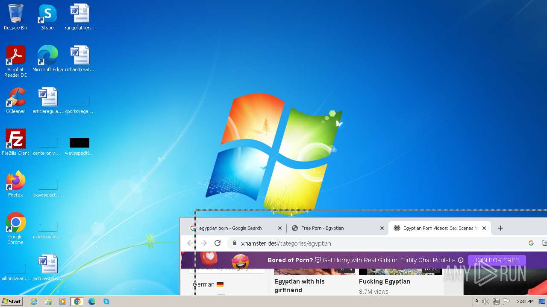Launch the Google Chrome desktop shortcut
Screen dimensions: 547x307
(x=15, y=229)
